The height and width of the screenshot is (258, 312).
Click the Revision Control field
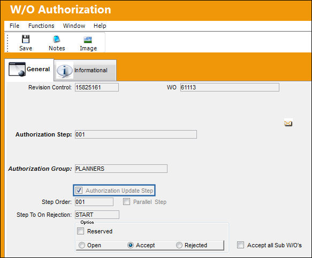point(97,87)
